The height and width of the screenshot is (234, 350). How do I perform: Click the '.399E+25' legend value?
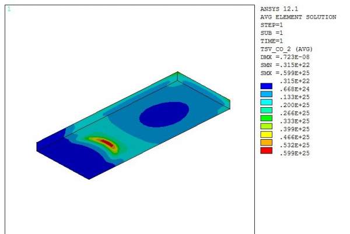pyautogui.click(x=295, y=129)
